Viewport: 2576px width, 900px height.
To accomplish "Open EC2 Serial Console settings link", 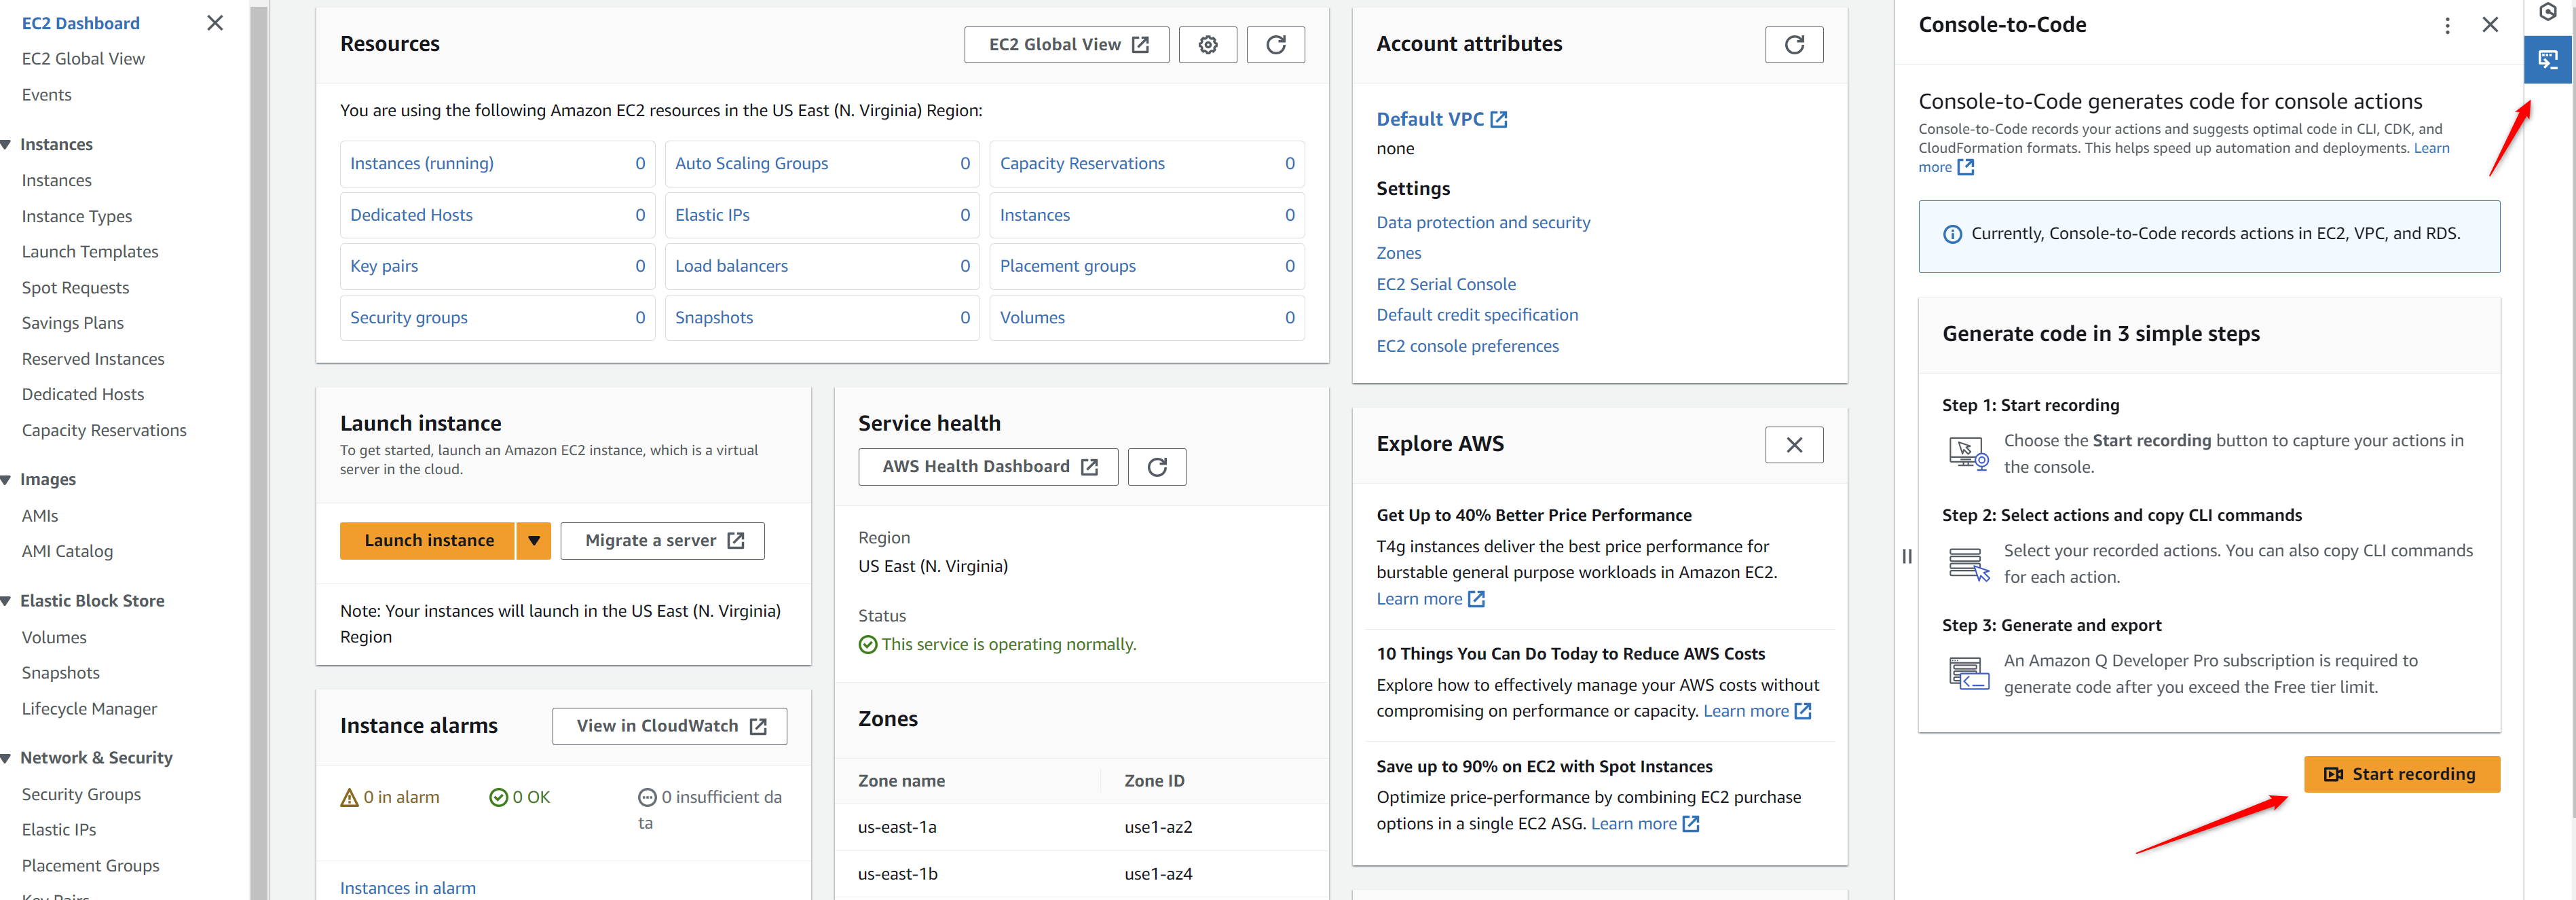I will click(1446, 285).
